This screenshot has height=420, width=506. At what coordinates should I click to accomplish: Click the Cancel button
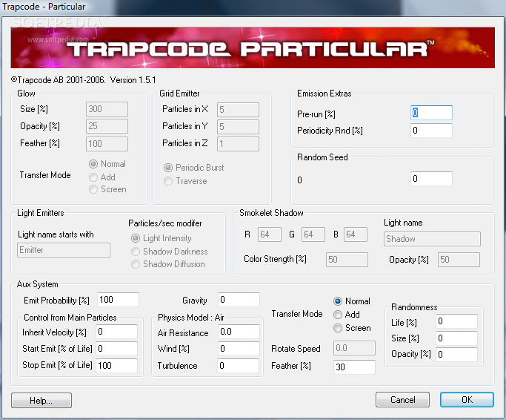point(402,400)
